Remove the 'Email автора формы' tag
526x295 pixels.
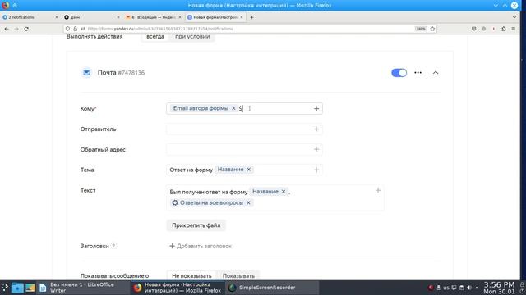tap(233, 108)
